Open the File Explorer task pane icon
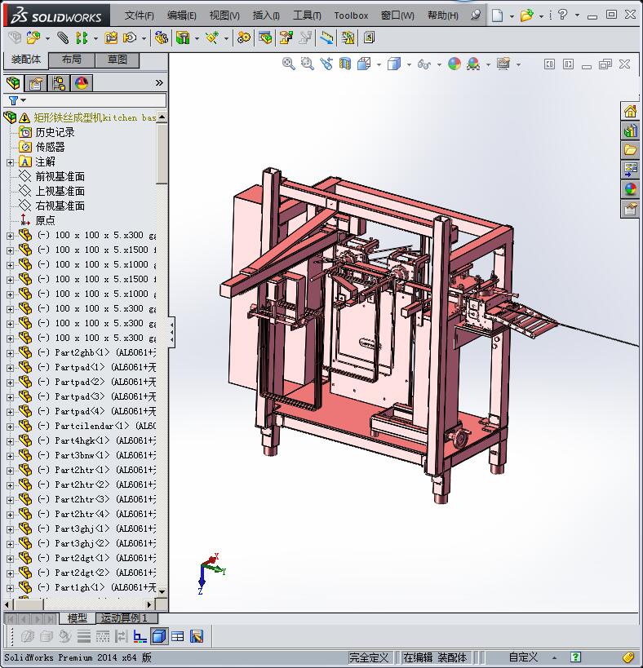The image size is (643, 668). (630, 150)
